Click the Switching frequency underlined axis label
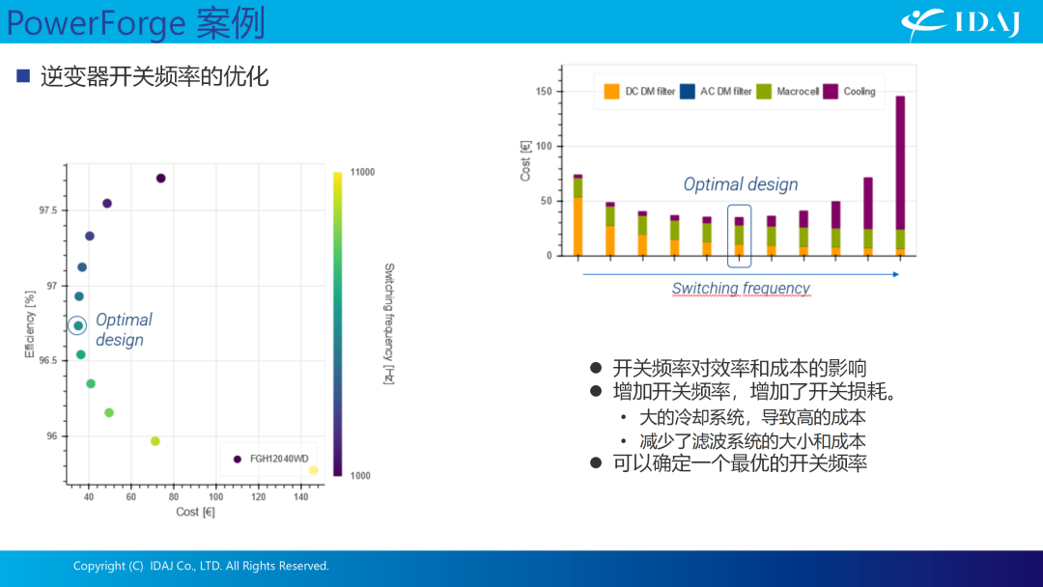This screenshot has width=1043, height=587. coord(741,288)
